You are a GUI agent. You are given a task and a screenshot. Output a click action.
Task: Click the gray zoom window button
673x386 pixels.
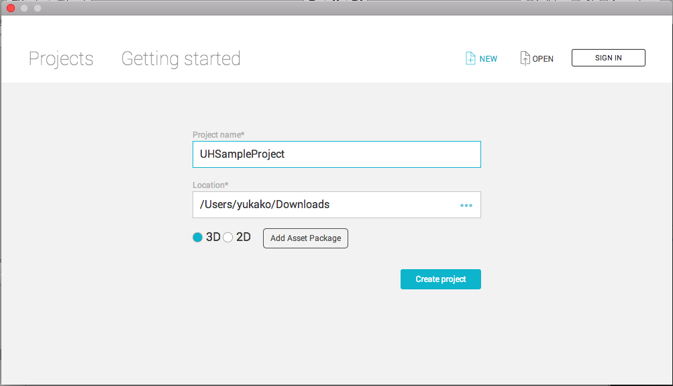coord(38,8)
